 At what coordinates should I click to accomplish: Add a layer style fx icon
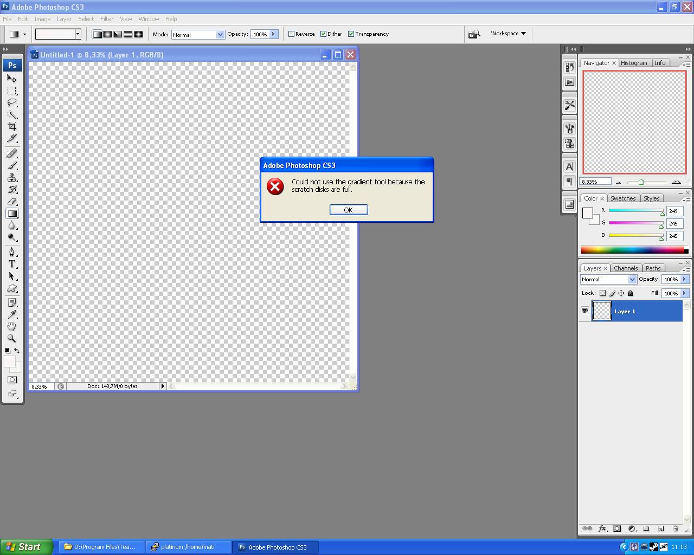pyautogui.click(x=602, y=528)
